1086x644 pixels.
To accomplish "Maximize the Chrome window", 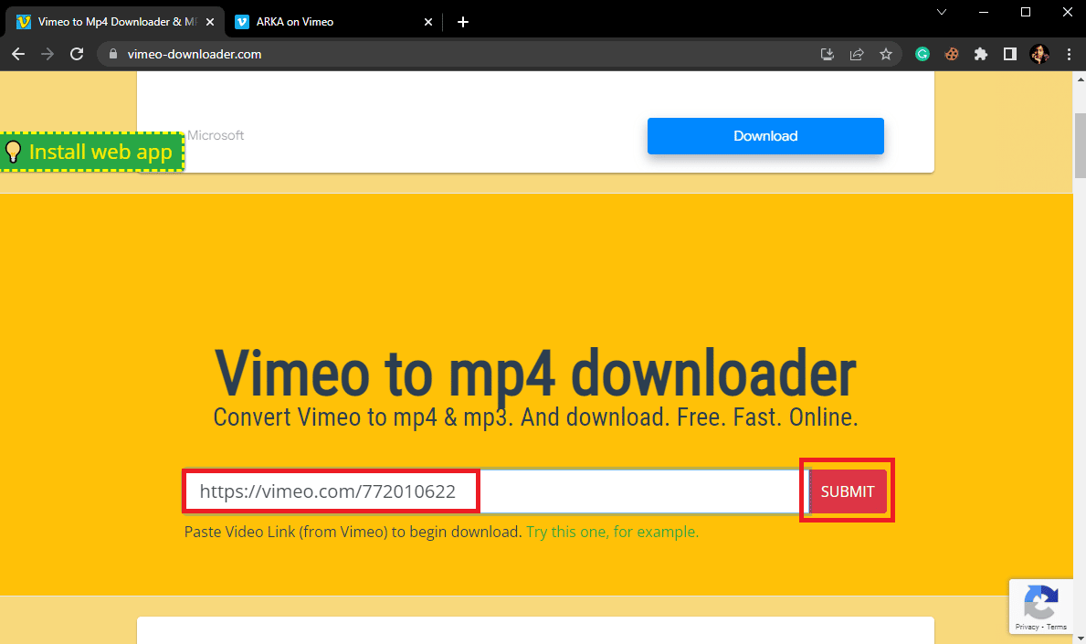I will (x=1026, y=12).
